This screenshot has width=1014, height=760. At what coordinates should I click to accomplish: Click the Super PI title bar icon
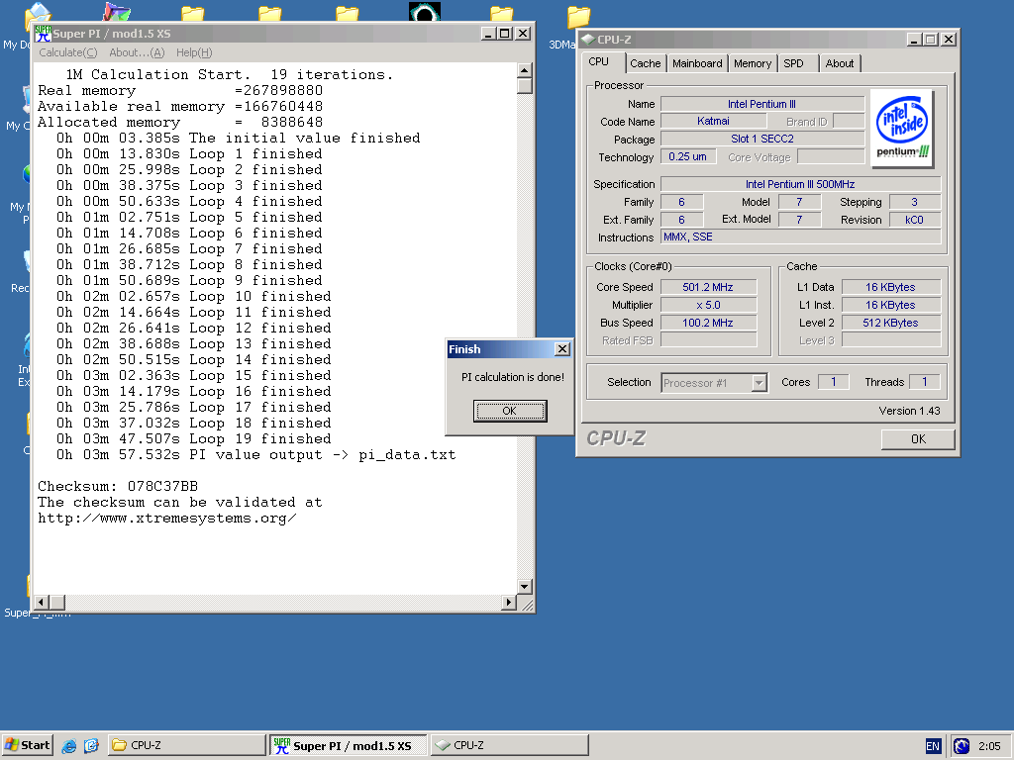click(x=44, y=34)
